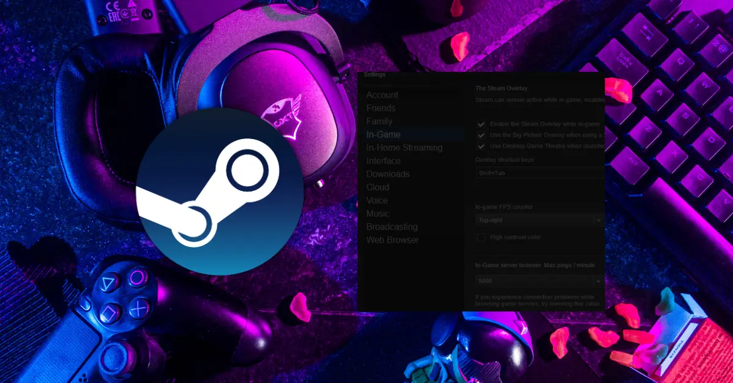
Task: Open the Interface settings page
Action: (383, 161)
